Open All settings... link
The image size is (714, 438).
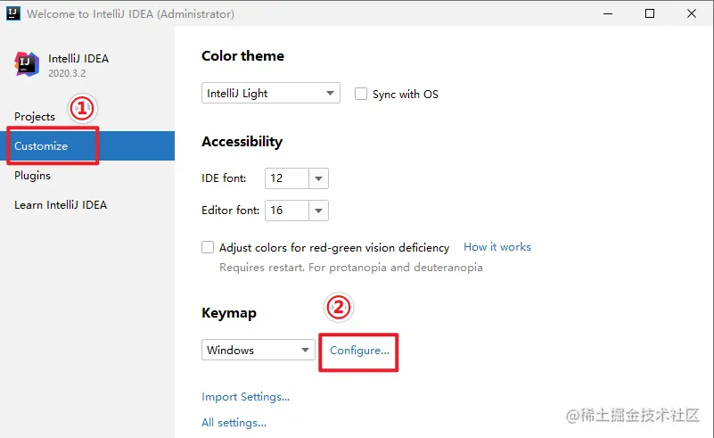click(x=234, y=423)
